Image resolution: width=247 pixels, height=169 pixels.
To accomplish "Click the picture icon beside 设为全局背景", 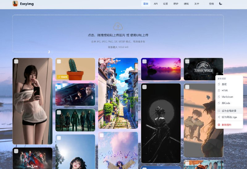I will pos(219,111).
